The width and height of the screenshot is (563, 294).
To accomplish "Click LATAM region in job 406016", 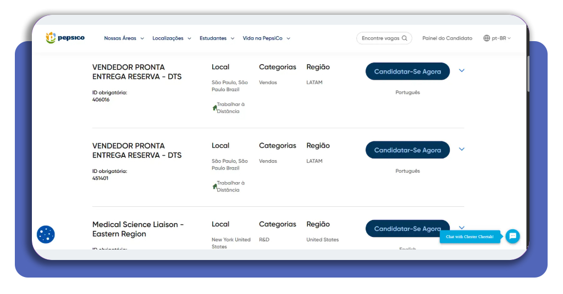I will coord(314,82).
